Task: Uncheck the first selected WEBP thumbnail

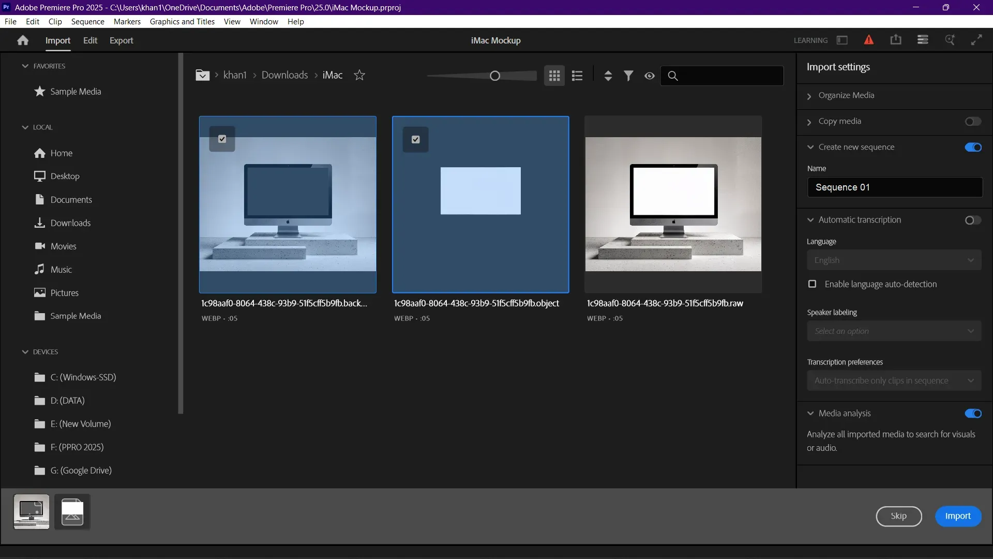Action: click(221, 139)
